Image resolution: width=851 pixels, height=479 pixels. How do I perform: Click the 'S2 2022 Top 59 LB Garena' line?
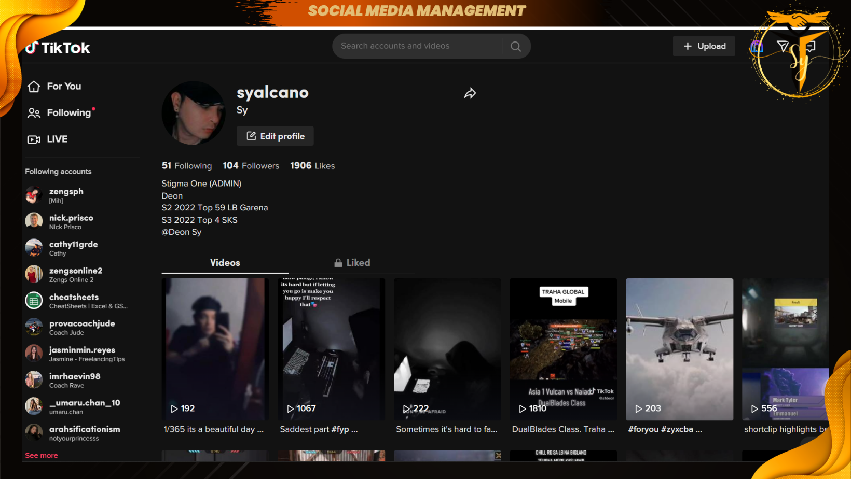(x=215, y=208)
